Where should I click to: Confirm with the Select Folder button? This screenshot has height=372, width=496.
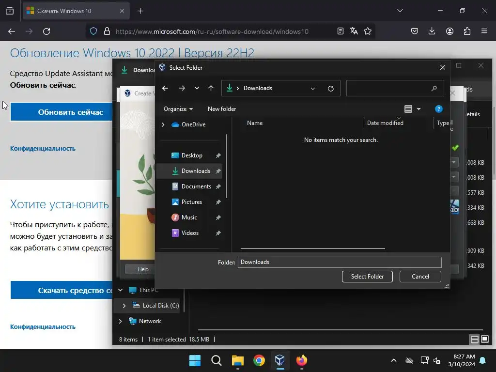click(x=367, y=277)
